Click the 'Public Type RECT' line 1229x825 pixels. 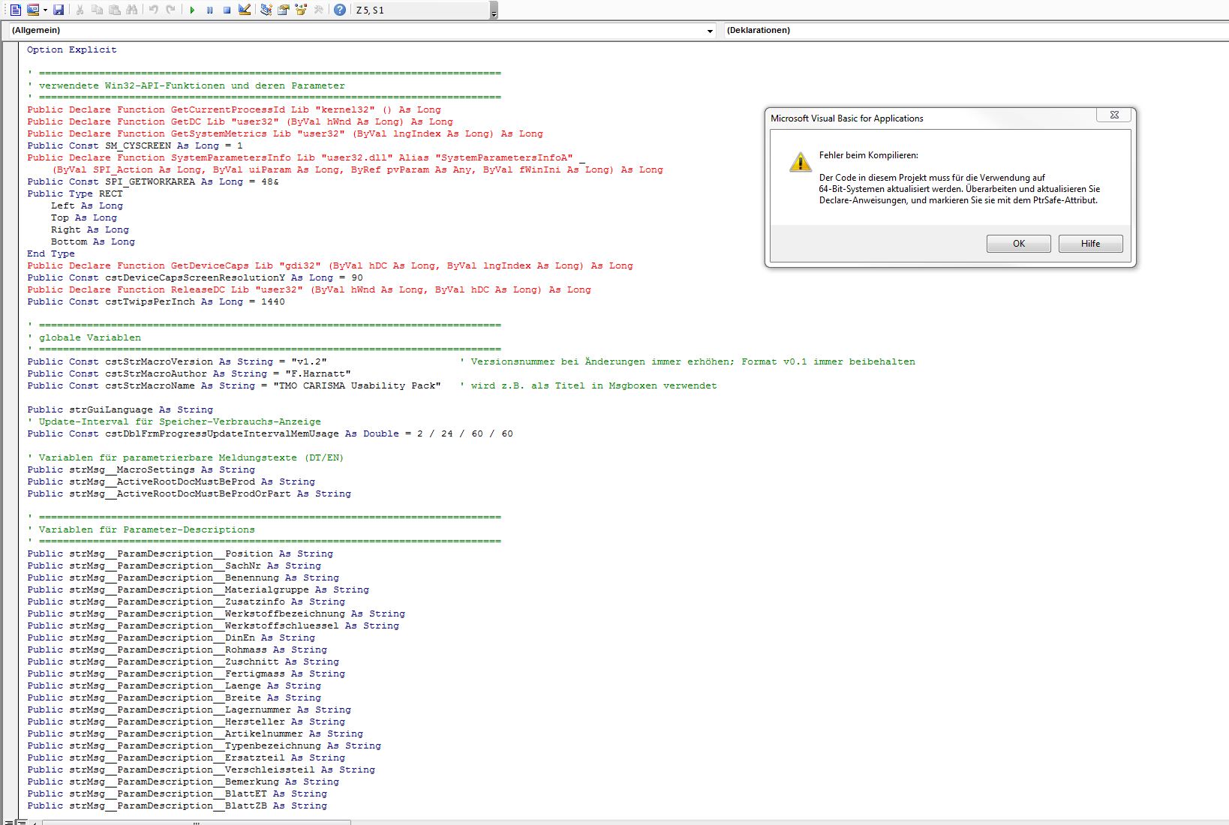[x=75, y=193]
